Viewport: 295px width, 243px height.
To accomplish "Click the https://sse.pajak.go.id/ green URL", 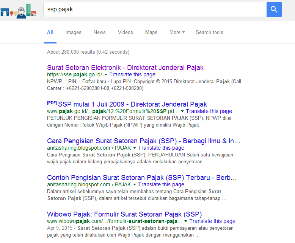I will pyautogui.click(x=74, y=74).
